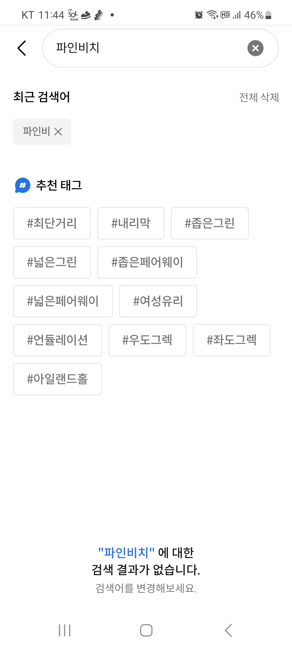Select the #내리막 tag

[131, 223]
